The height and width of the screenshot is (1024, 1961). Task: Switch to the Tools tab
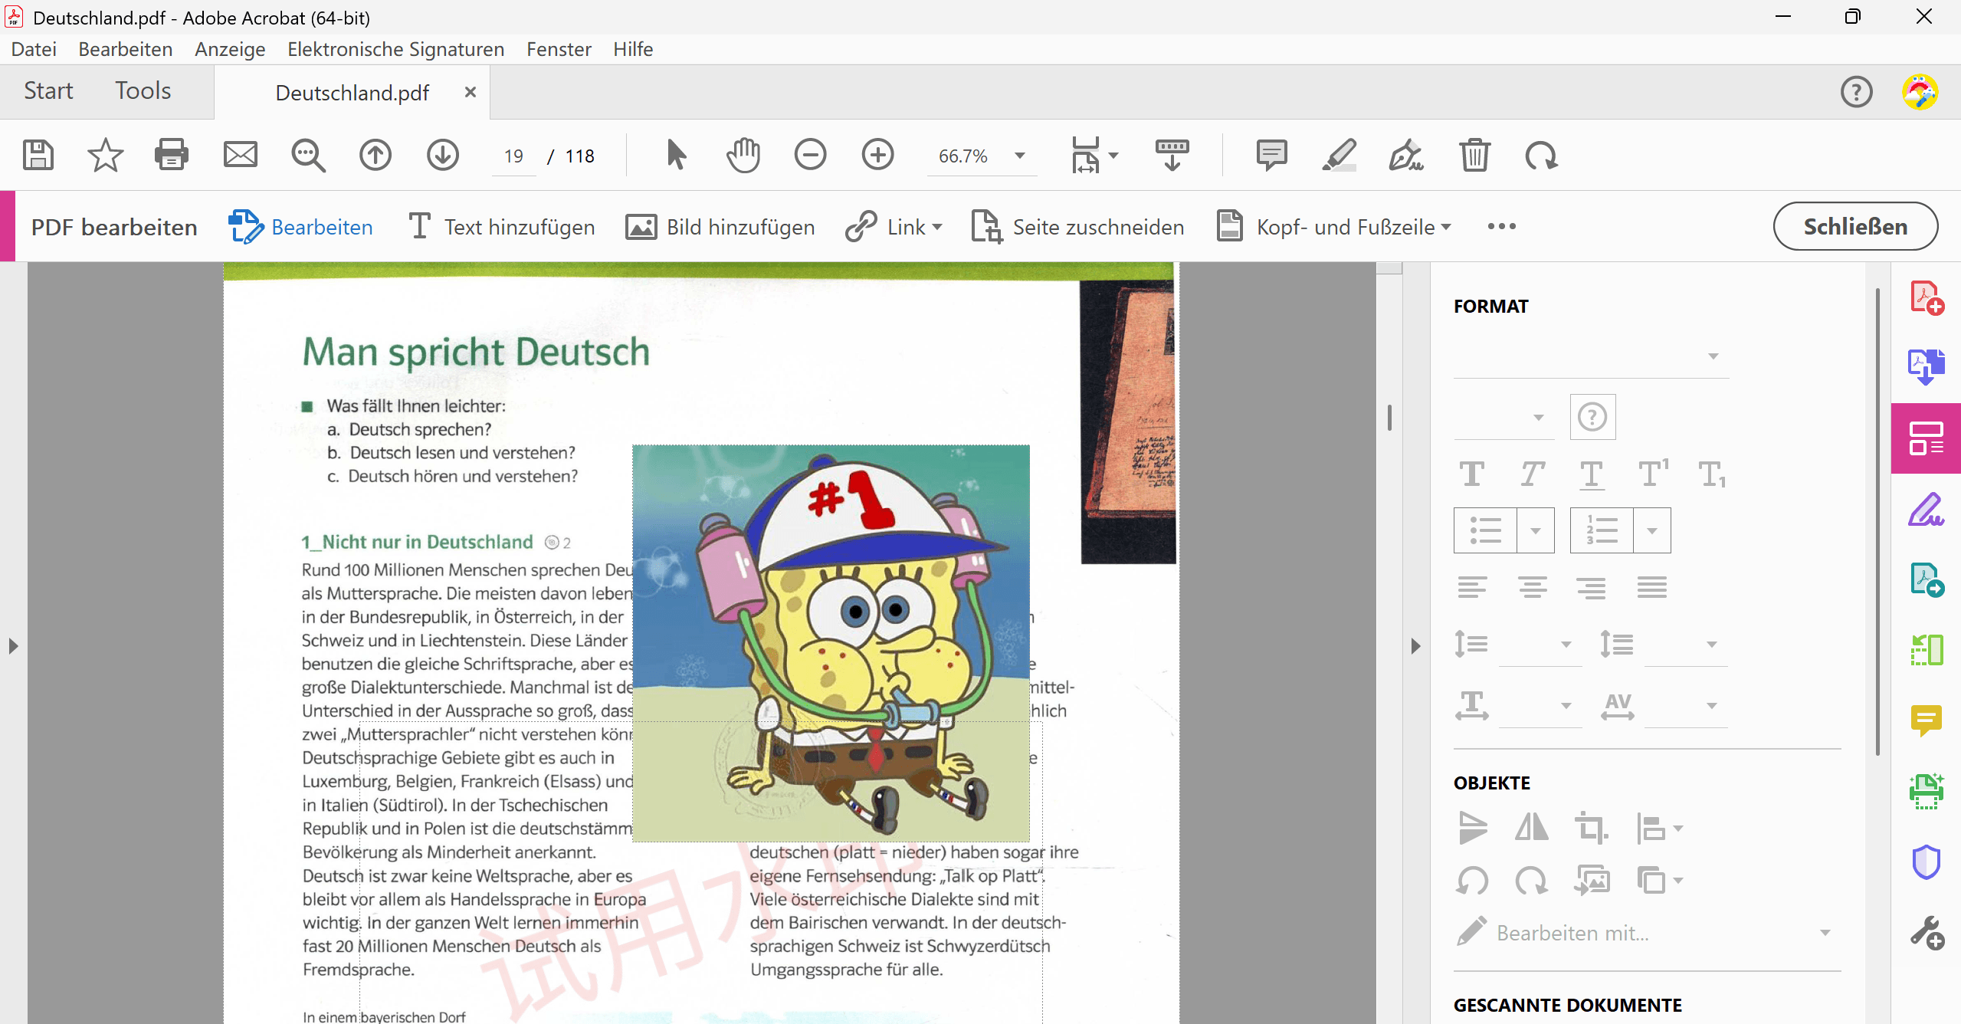click(x=143, y=90)
